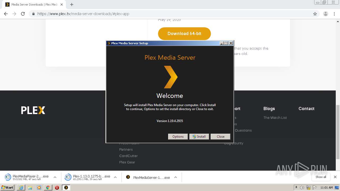Viewport: 340px width, 191px height.
Task: Close the downloads bar
Action: 335,177
